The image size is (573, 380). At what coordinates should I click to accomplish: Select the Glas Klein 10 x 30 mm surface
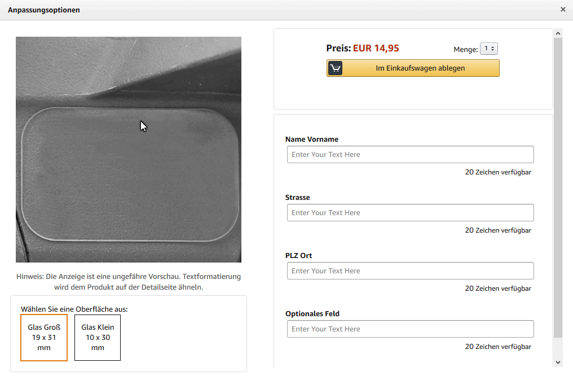[x=98, y=338]
